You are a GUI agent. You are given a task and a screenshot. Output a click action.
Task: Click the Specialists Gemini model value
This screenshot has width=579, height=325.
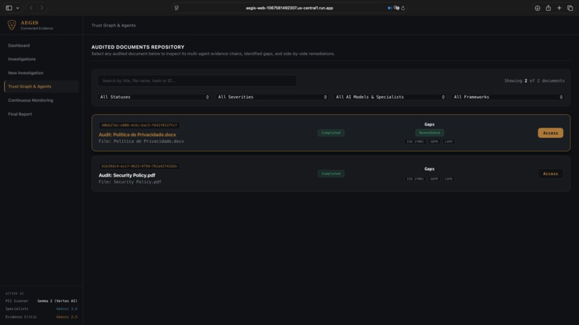[67, 308]
